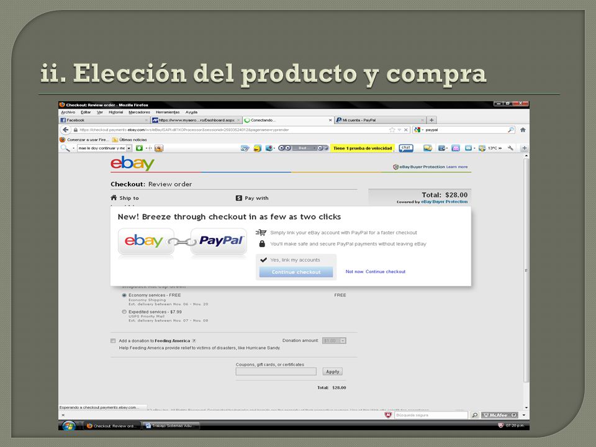Check Add a donation to Feeding America

pyautogui.click(x=113, y=341)
